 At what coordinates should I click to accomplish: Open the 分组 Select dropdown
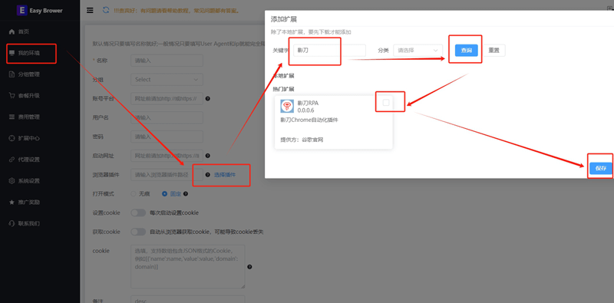(167, 80)
